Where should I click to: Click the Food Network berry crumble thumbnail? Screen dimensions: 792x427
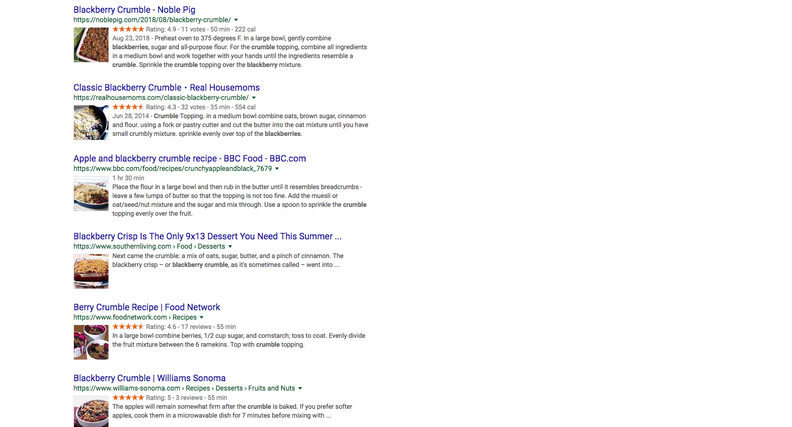click(x=91, y=342)
